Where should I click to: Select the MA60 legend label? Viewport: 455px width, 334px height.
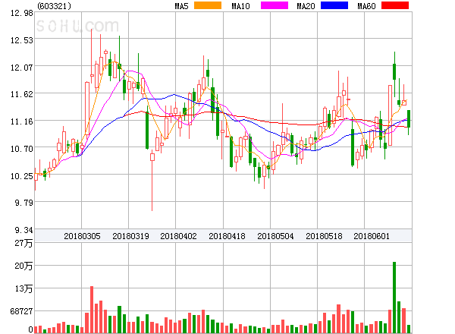click(366, 6)
